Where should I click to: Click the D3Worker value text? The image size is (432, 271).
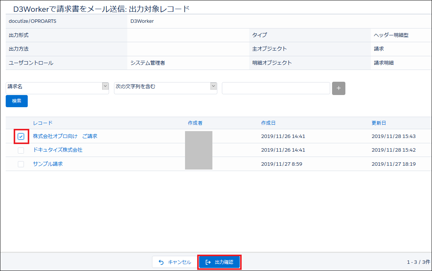142,21
